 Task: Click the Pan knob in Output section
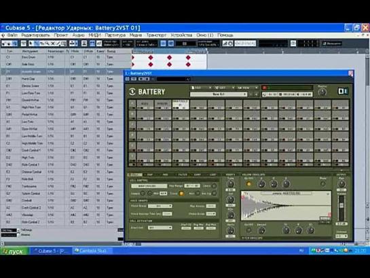point(341,184)
